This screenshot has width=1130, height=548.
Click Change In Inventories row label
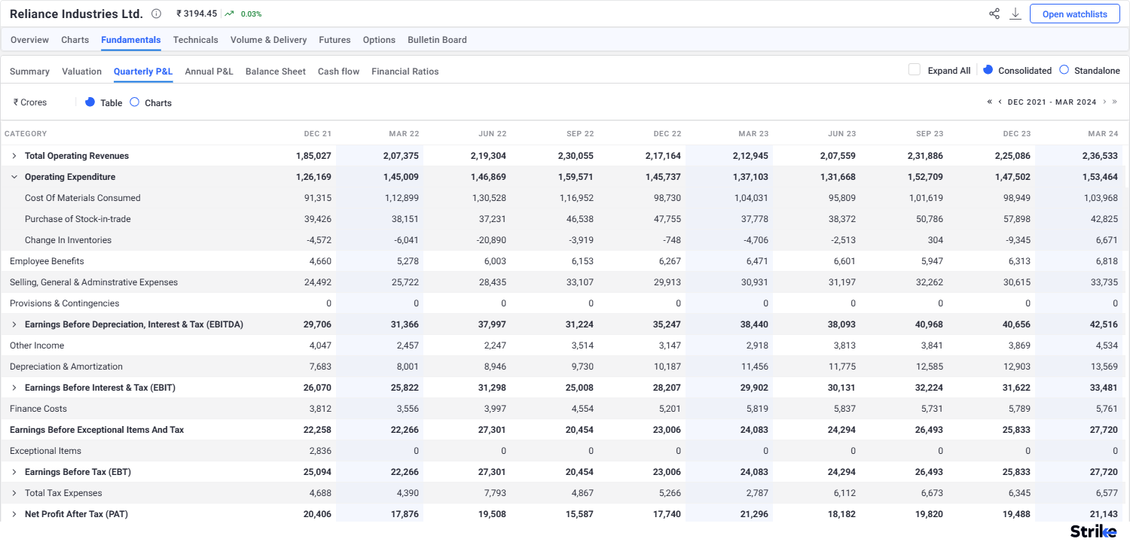click(x=68, y=240)
